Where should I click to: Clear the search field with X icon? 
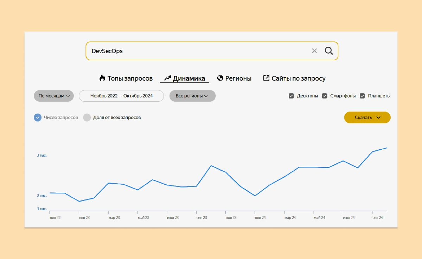pos(314,51)
